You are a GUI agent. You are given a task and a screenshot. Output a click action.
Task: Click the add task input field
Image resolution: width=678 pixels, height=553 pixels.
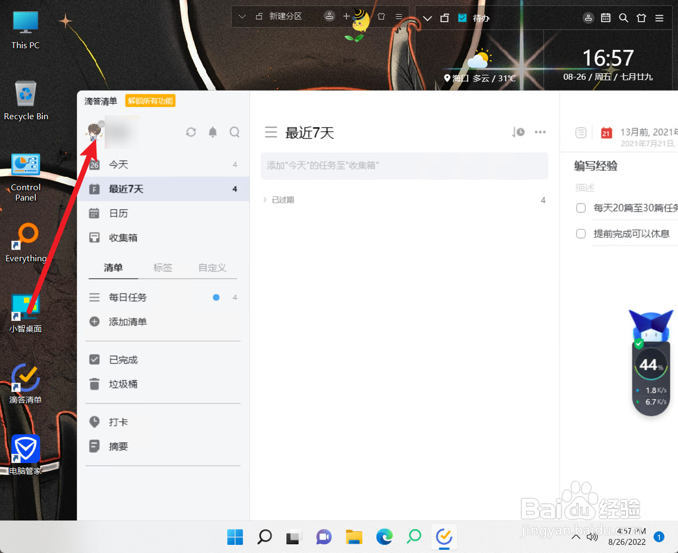coord(405,165)
